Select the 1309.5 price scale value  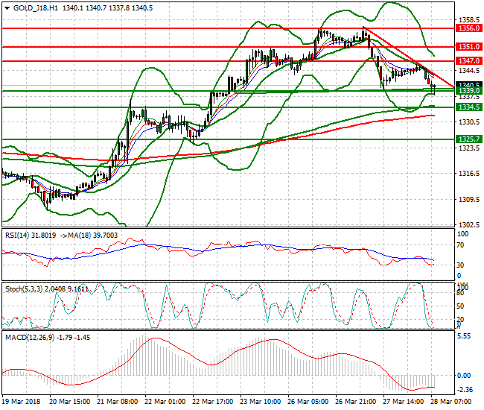(x=469, y=199)
